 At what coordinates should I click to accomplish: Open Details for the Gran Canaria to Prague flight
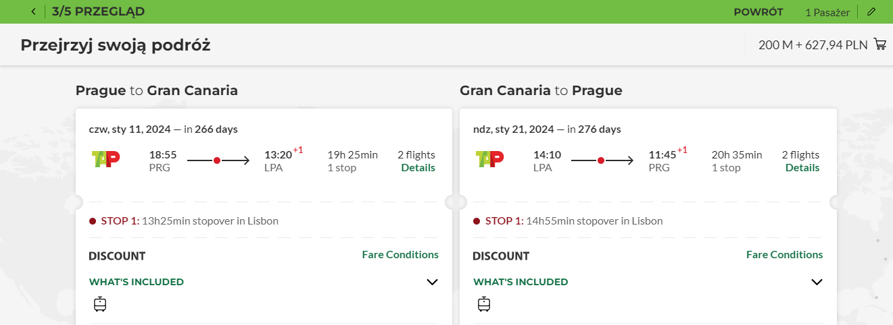(802, 168)
